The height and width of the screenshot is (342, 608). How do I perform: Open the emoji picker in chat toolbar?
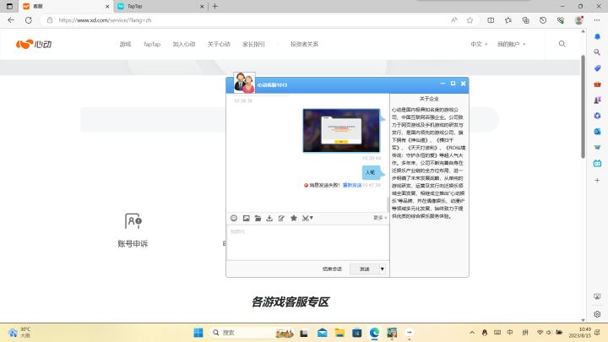coord(234,218)
